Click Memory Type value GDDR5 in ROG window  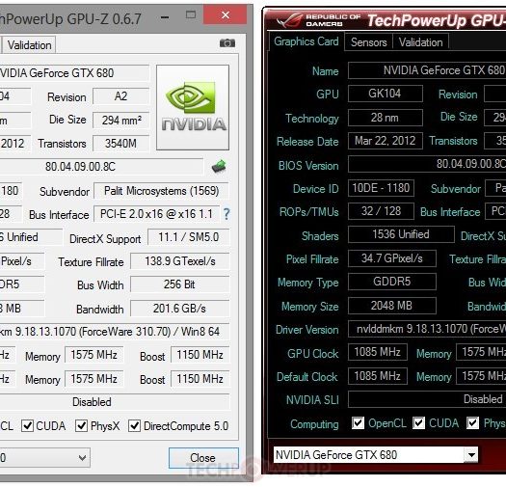[392, 282]
